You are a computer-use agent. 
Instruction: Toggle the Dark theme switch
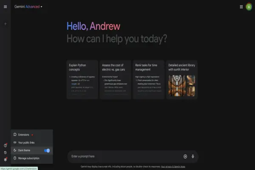point(47,150)
